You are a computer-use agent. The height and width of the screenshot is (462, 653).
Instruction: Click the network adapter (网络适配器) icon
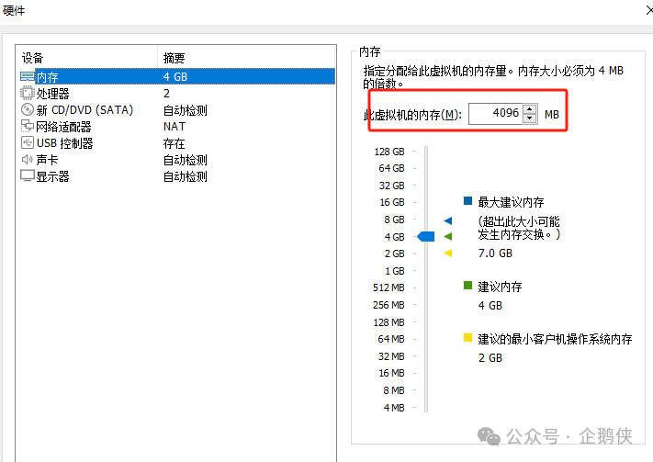coord(27,126)
